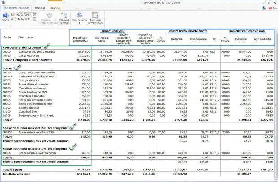Click RE2 code in Compensi row
Image resolution: width=278 pixels, height=182 pixels.
pos(212,52)
